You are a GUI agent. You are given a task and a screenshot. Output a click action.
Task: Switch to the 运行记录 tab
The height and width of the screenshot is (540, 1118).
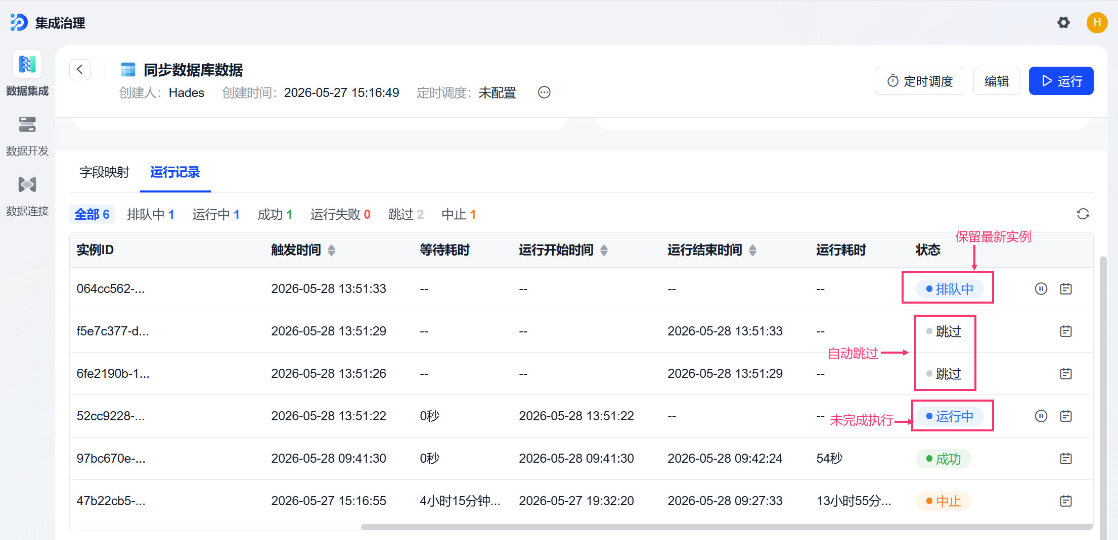pos(175,172)
